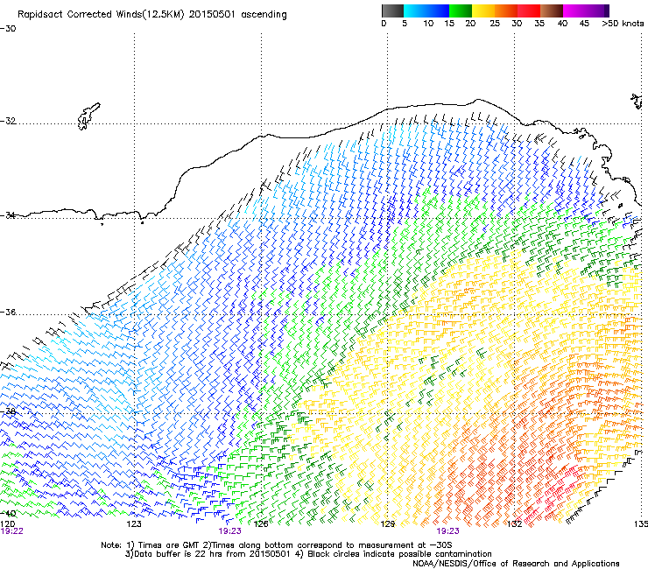
Task: Click the '126' longitude axis label
Action: tap(261, 524)
